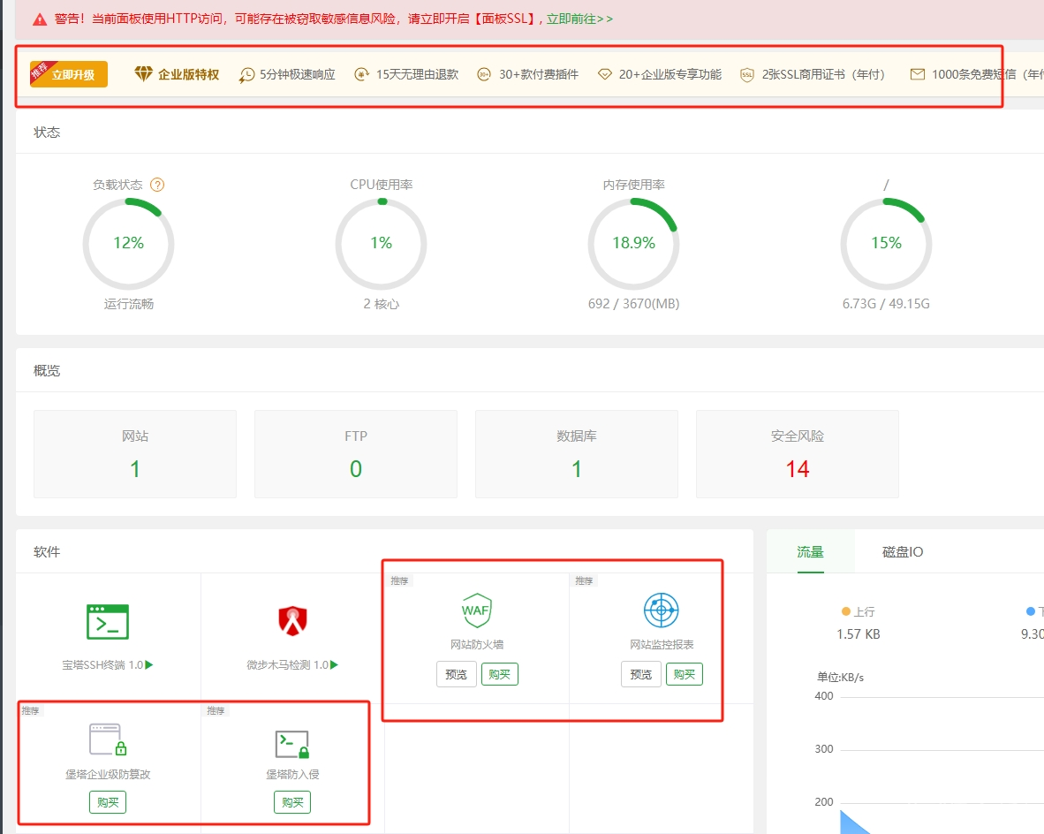
Task: Click 购买 under 堡塔企业级防篡改
Action: (x=108, y=802)
